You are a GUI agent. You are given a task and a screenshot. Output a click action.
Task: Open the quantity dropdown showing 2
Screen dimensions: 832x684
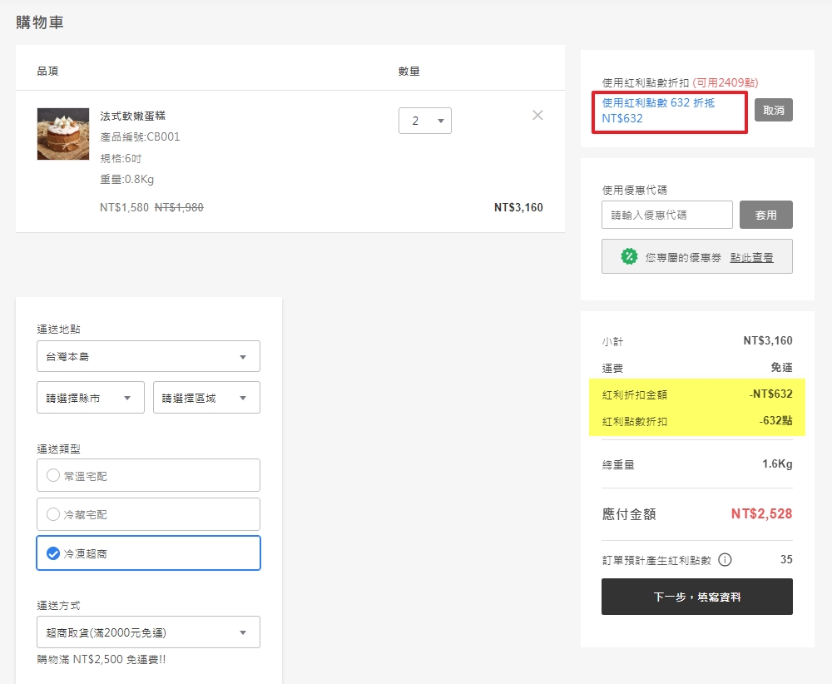[x=424, y=120]
